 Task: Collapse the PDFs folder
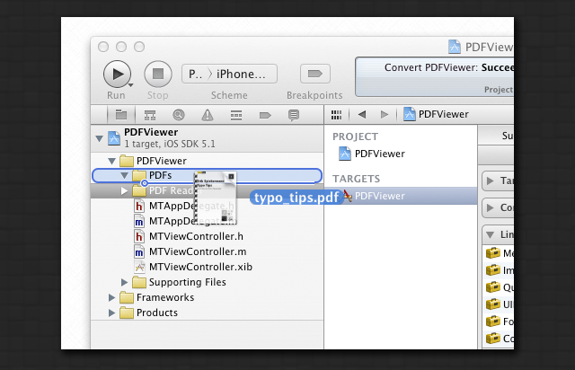click(x=124, y=176)
